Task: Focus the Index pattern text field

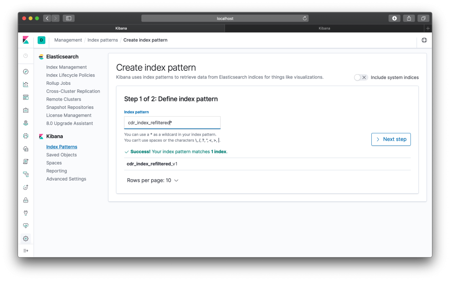Action: click(172, 123)
